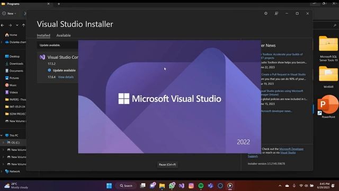Screen dimensions: 339x191
Task: Click the Microsoft Visual Studio splash screen
Action: tap(169, 97)
